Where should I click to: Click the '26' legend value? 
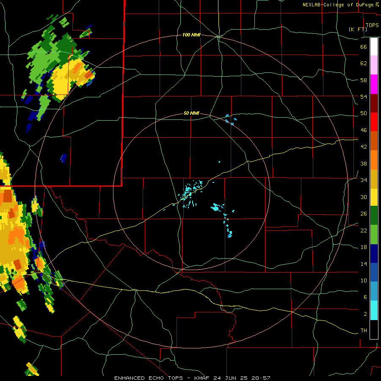coord(364,214)
